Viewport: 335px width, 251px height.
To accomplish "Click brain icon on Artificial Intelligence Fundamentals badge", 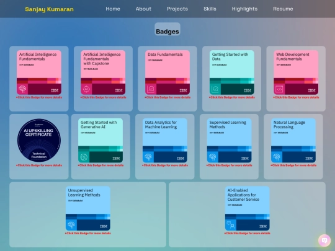I will tap(22, 89).
